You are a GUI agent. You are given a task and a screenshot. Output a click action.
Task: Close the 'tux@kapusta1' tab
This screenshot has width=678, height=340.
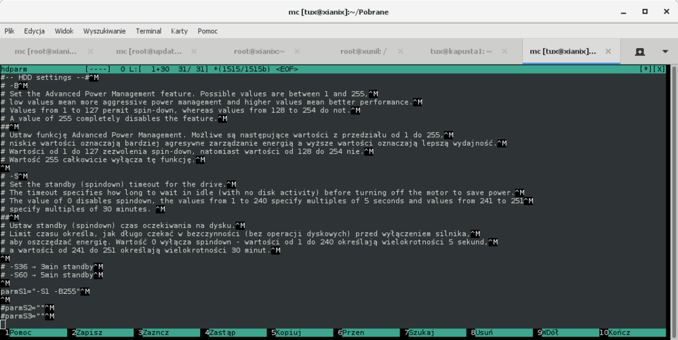point(506,51)
